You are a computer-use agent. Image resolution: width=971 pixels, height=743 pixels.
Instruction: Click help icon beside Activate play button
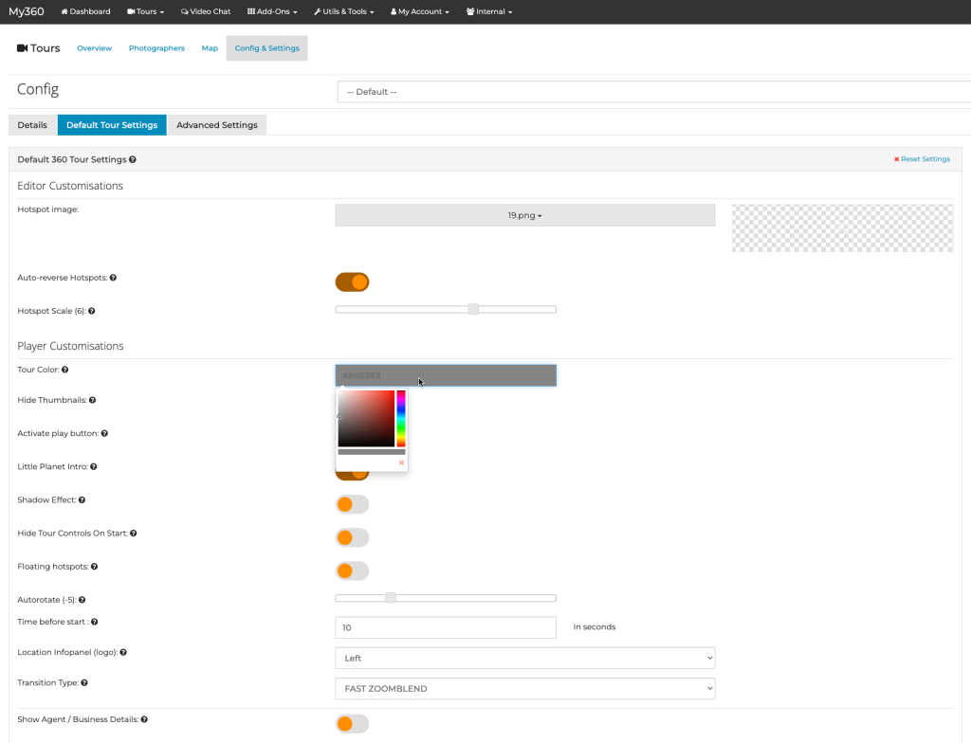click(104, 433)
